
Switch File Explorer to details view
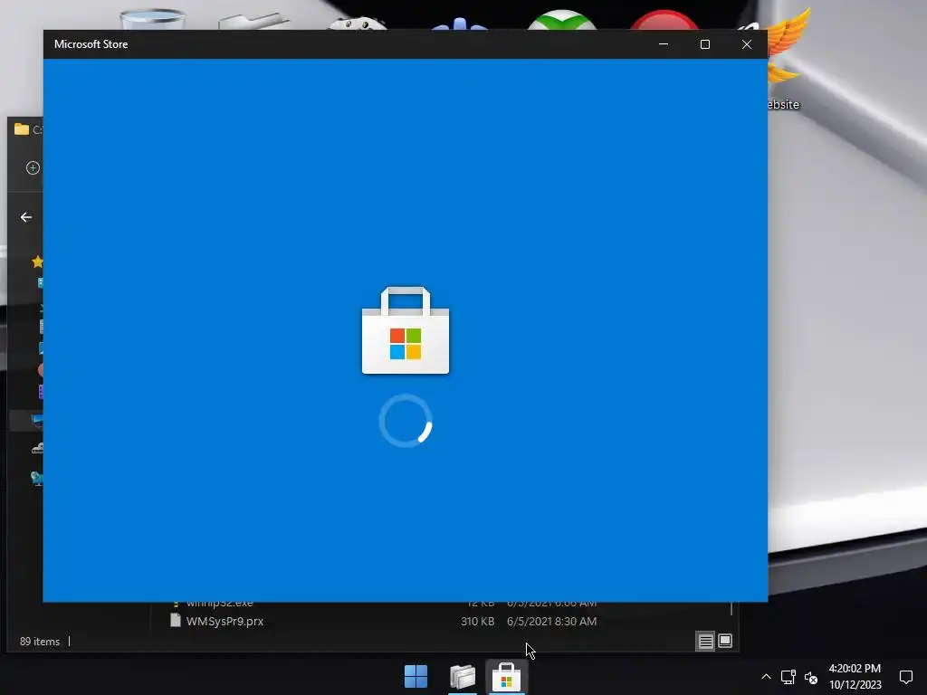point(705,642)
